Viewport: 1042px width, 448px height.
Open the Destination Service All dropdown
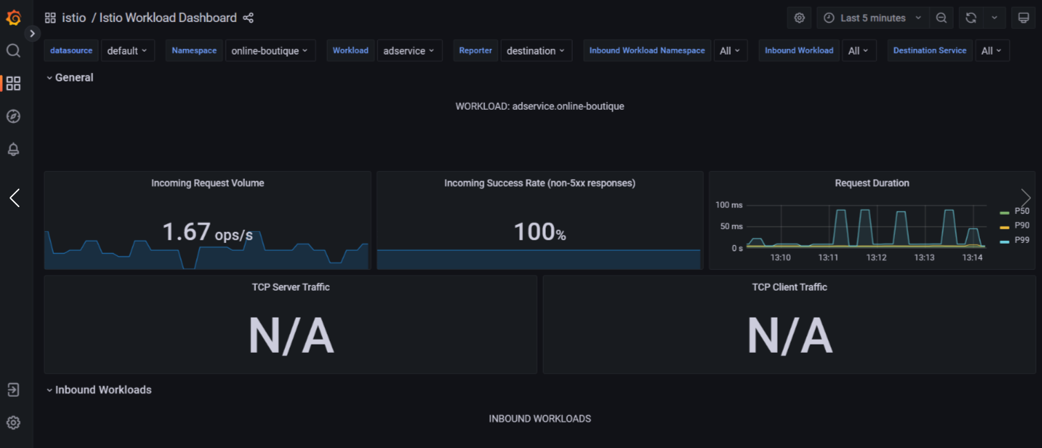coord(992,50)
